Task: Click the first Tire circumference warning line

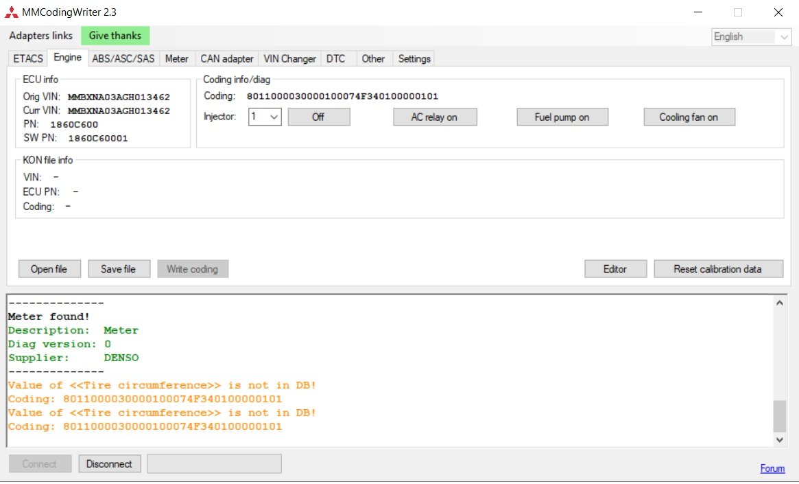Action: (x=162, y=386)
